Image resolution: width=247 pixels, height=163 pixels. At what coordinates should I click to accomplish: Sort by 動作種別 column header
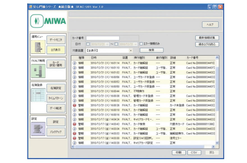click(x=162, y=58)
